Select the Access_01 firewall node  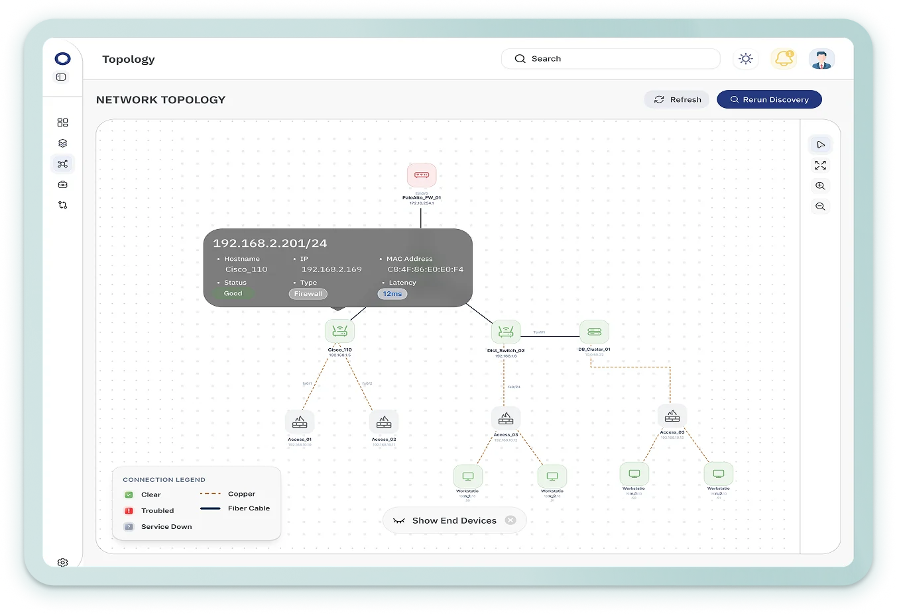point(300,422)
